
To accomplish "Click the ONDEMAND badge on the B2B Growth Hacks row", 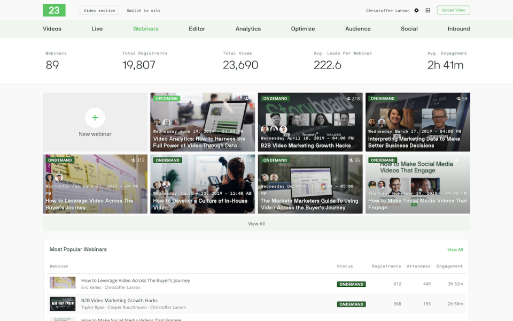I will [351, 304].
